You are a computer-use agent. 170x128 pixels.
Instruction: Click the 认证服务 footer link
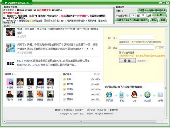coord(79,110)
